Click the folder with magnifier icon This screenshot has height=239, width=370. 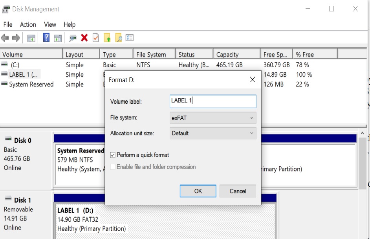(118, 38)
